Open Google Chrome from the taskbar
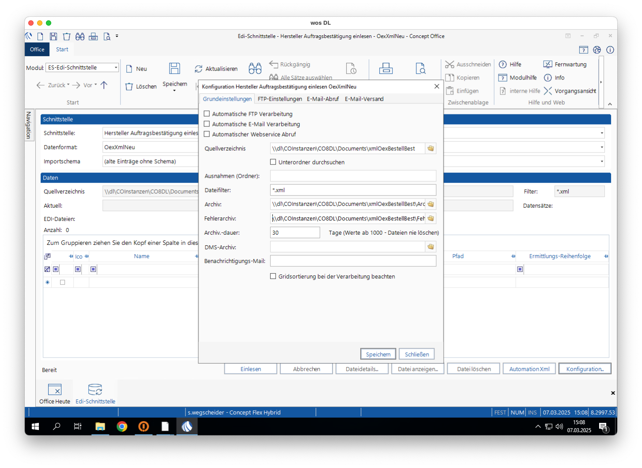 pyautogui.click(x=122, y=426)
